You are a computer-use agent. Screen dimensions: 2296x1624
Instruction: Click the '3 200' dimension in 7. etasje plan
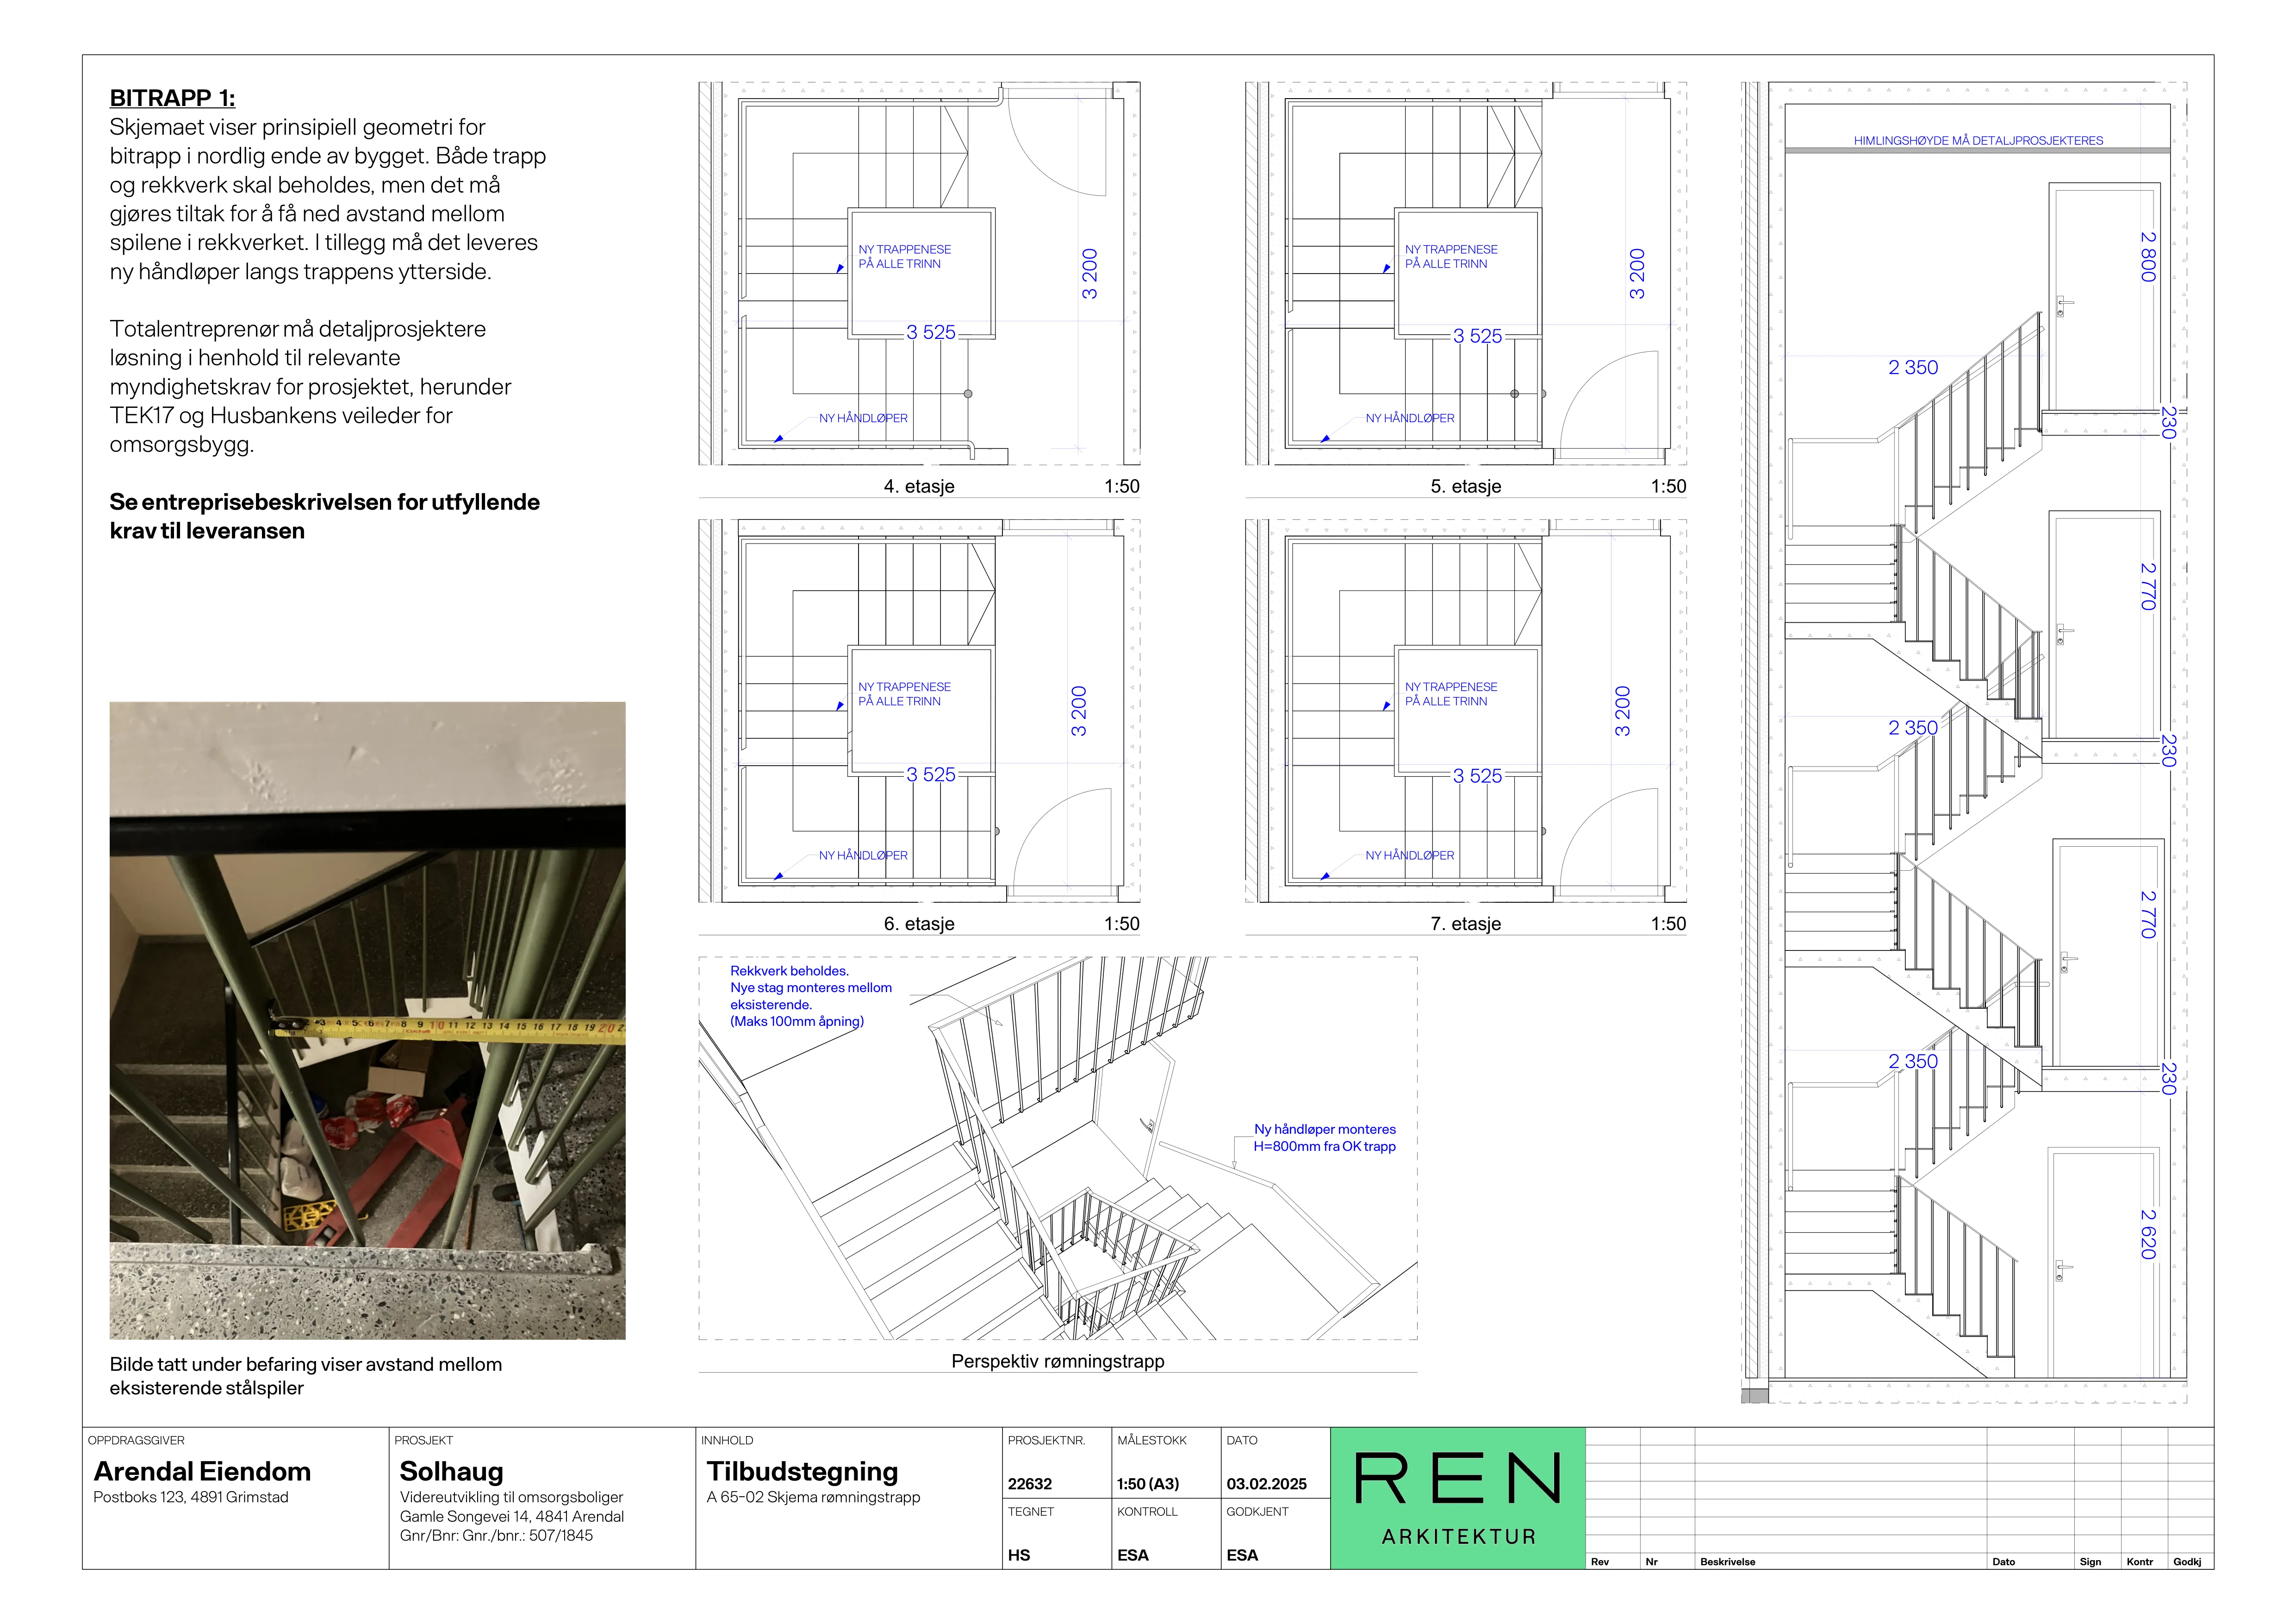1622,711
